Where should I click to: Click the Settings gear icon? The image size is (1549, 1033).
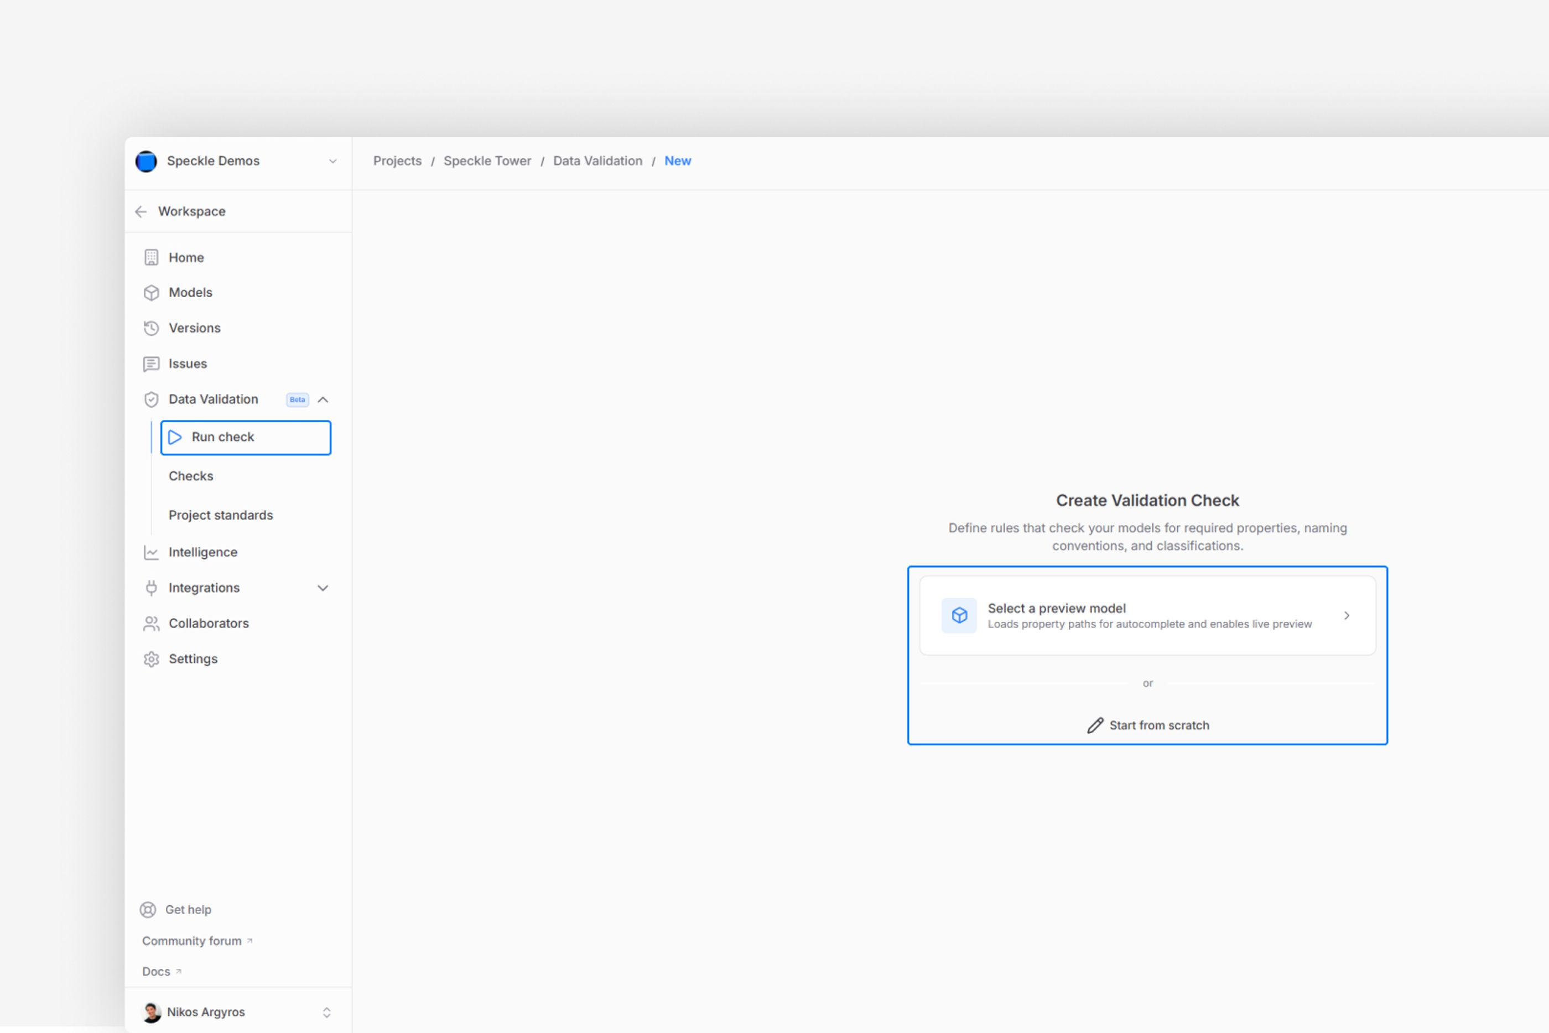(152, 659)
